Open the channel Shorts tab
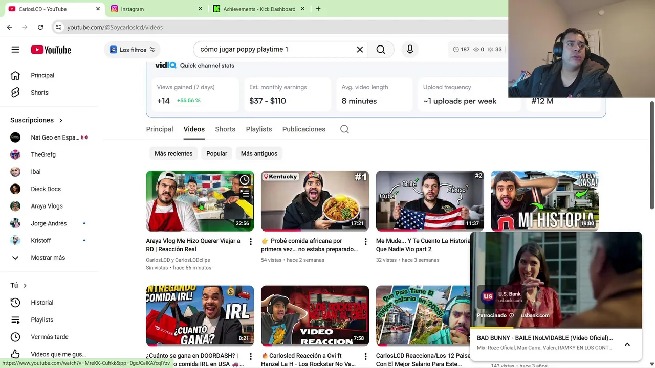 (x=225, y=129)
